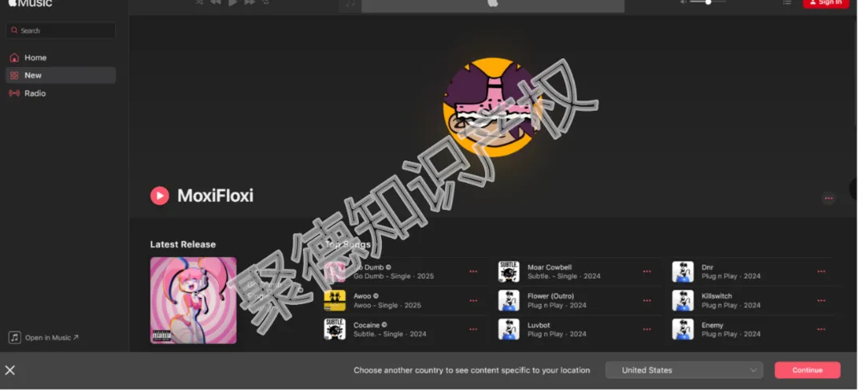Click the Search field in the sidebar

pyautogui.click(x=61, y=31)
